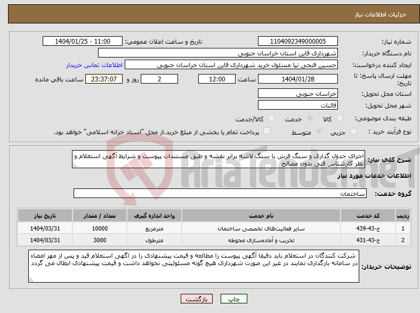Click سایر فعالیت‌های تخصصی ساختمان service name
This screenshot has width=420, height=313.
pos(261,229)
